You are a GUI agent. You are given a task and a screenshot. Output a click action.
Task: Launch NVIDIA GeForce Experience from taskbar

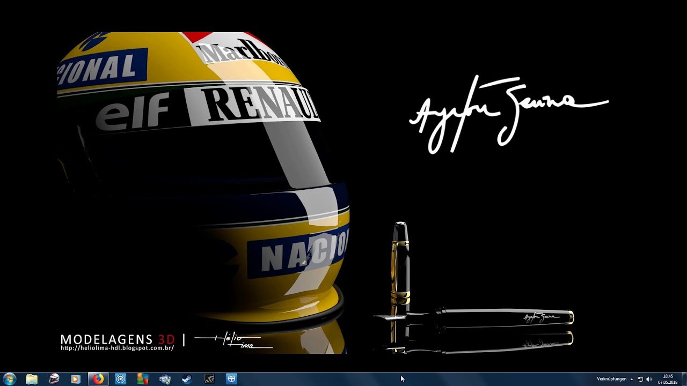[209, 379]
